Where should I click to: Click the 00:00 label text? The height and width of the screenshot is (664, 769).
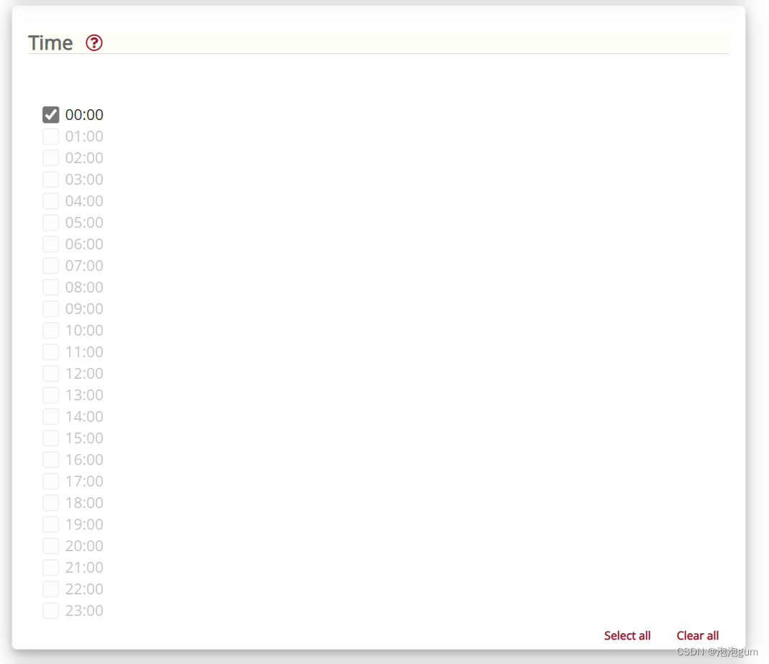(84, 115)
